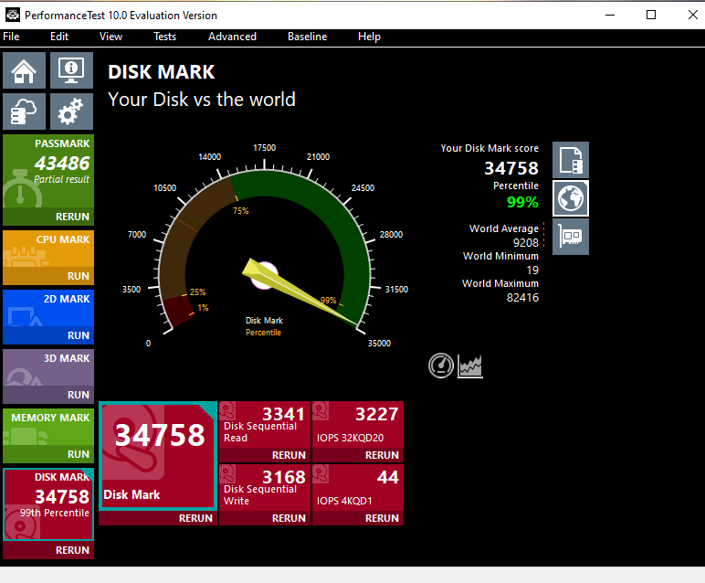Click the World Average 9208 value
The height and width of the screenshot is (583, 705).
tap(526, 242)
